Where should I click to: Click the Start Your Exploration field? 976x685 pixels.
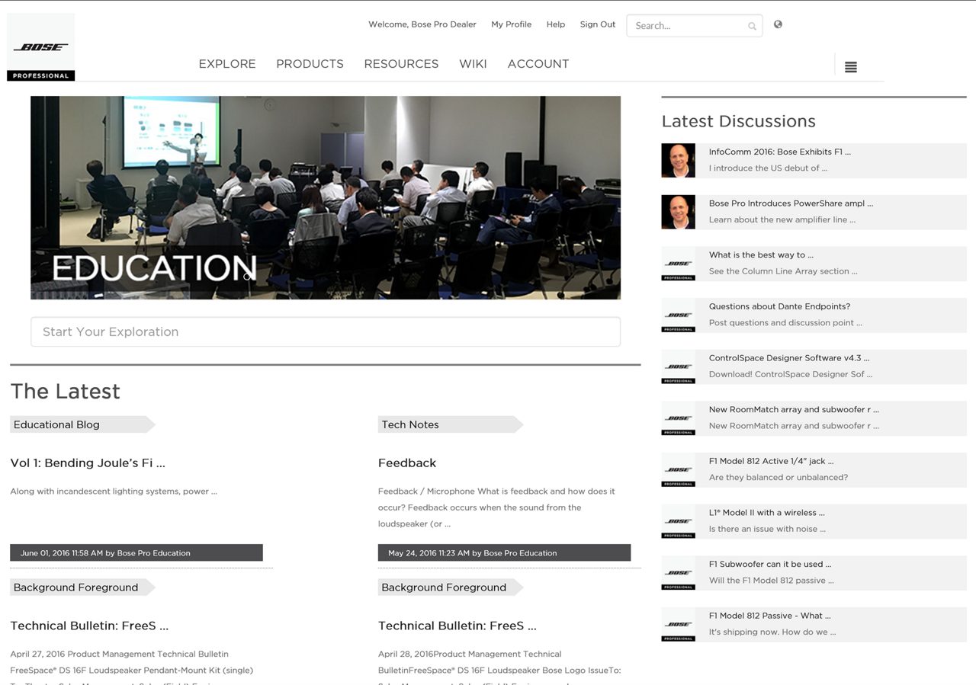point(326,332)
